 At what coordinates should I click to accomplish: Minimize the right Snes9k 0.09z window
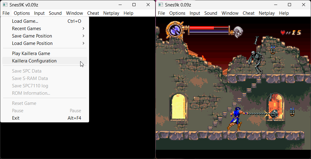275,5
